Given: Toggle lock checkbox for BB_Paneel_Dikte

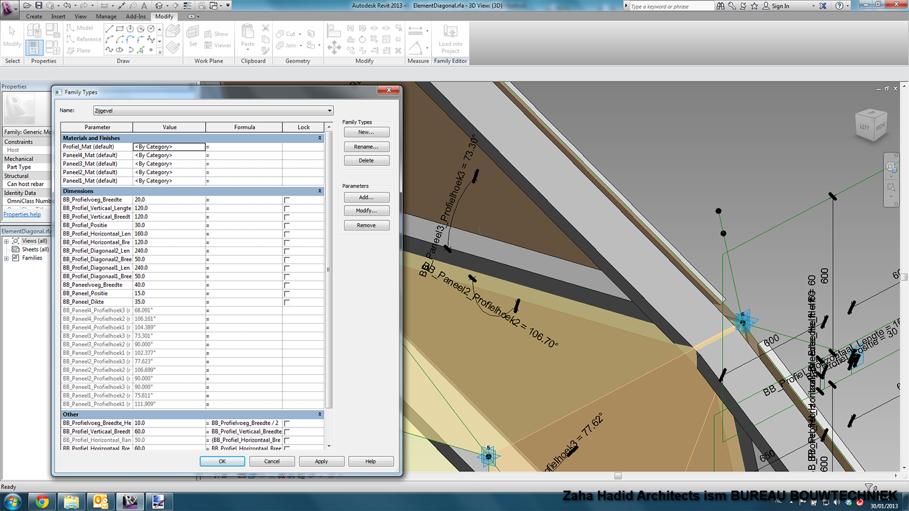Looking at the screenshot, I should pos(287,302).
